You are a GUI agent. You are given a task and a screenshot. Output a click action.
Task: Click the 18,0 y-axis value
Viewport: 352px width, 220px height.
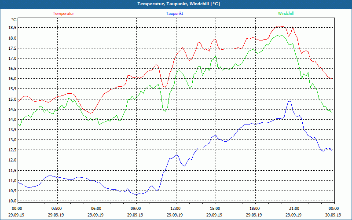12,38
